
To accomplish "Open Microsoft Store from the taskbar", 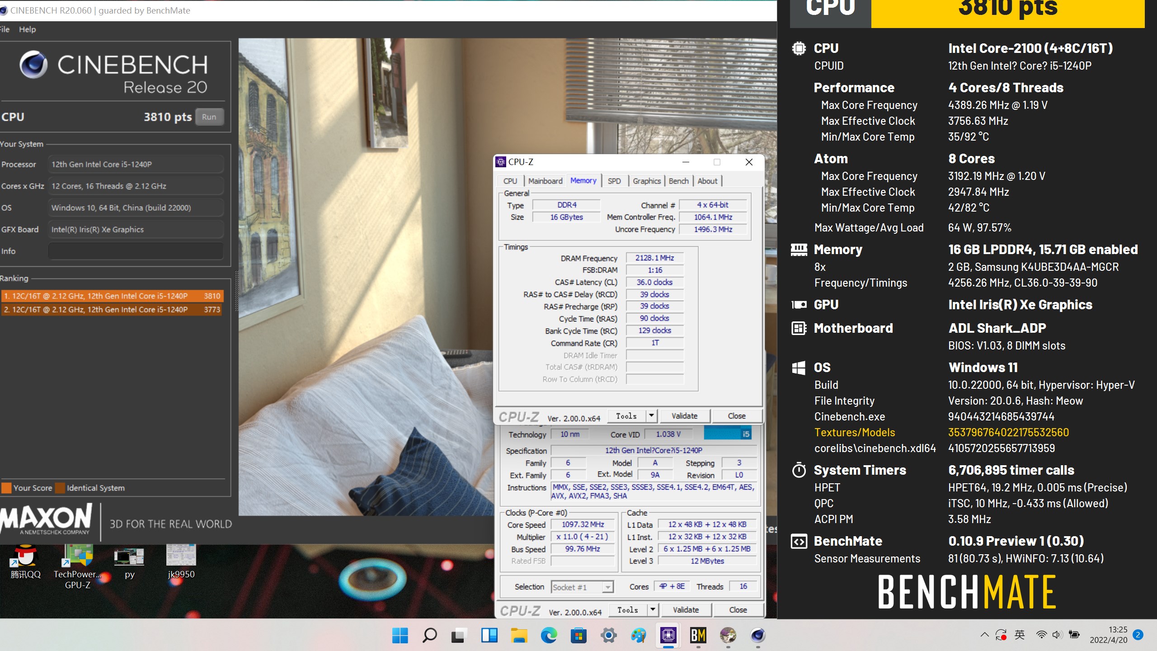I will (x=578, y=636).
